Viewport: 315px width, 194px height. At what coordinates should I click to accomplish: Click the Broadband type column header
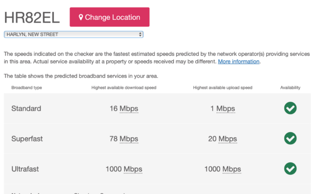tap(26, 88)
